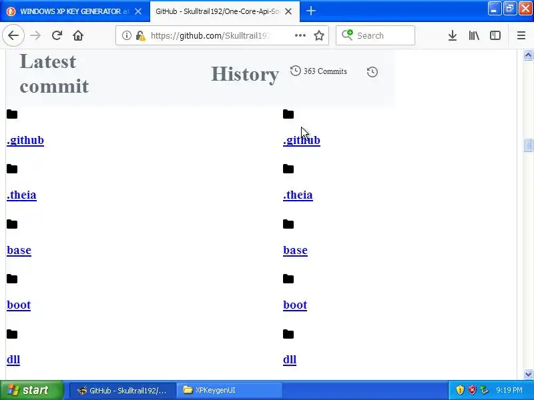Viewport: 534px width, 400px height.
Task: Click the History heading text
Action: click(x=245, y=74)
